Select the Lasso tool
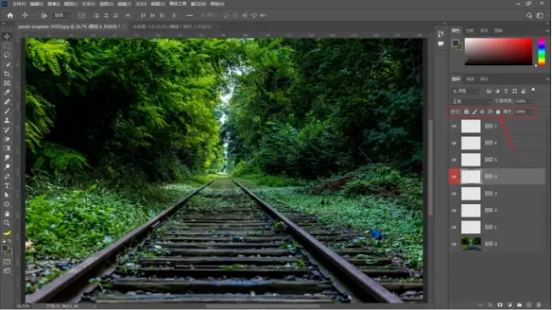The image size is (552, 310). [7, 55]
